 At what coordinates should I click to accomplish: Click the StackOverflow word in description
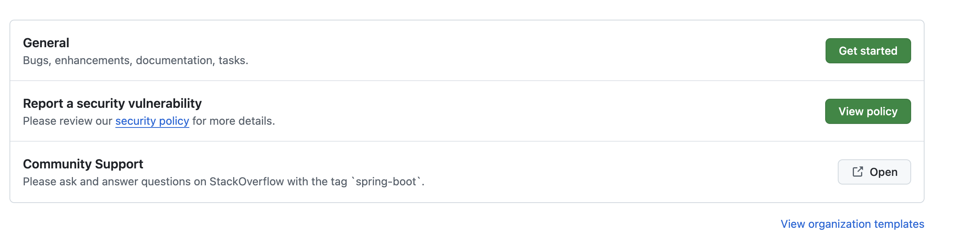(x=247, y=181)
